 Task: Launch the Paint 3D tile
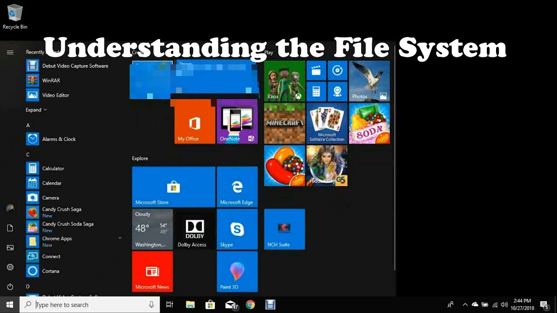237,272
